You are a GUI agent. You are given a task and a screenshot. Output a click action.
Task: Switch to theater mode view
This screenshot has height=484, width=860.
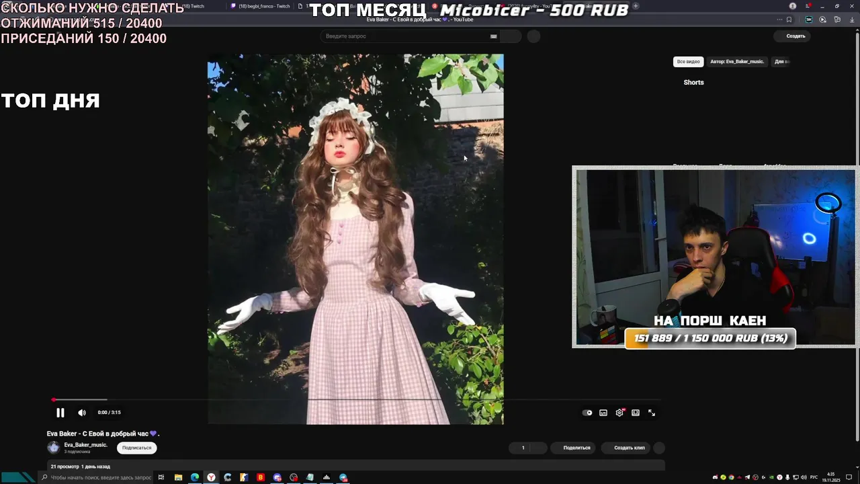(x=636, y=413)
